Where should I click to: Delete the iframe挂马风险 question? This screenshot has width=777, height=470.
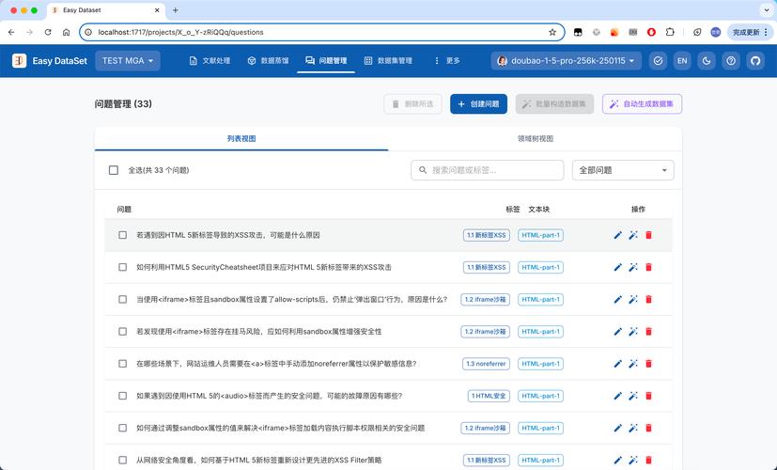tap(648, 332)
